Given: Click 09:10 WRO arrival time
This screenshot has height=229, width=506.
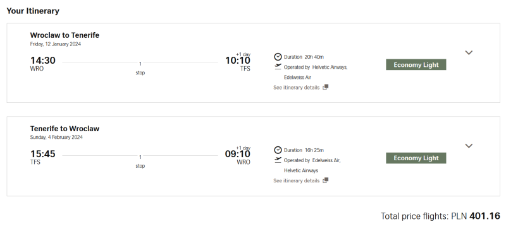Looking at the screenshot, I should (x=238, y=157).
